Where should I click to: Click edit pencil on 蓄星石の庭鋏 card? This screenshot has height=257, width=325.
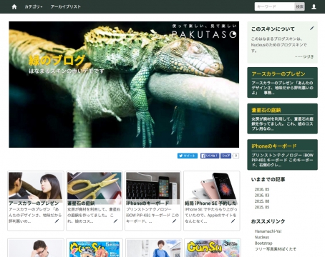tap(115, 221)
